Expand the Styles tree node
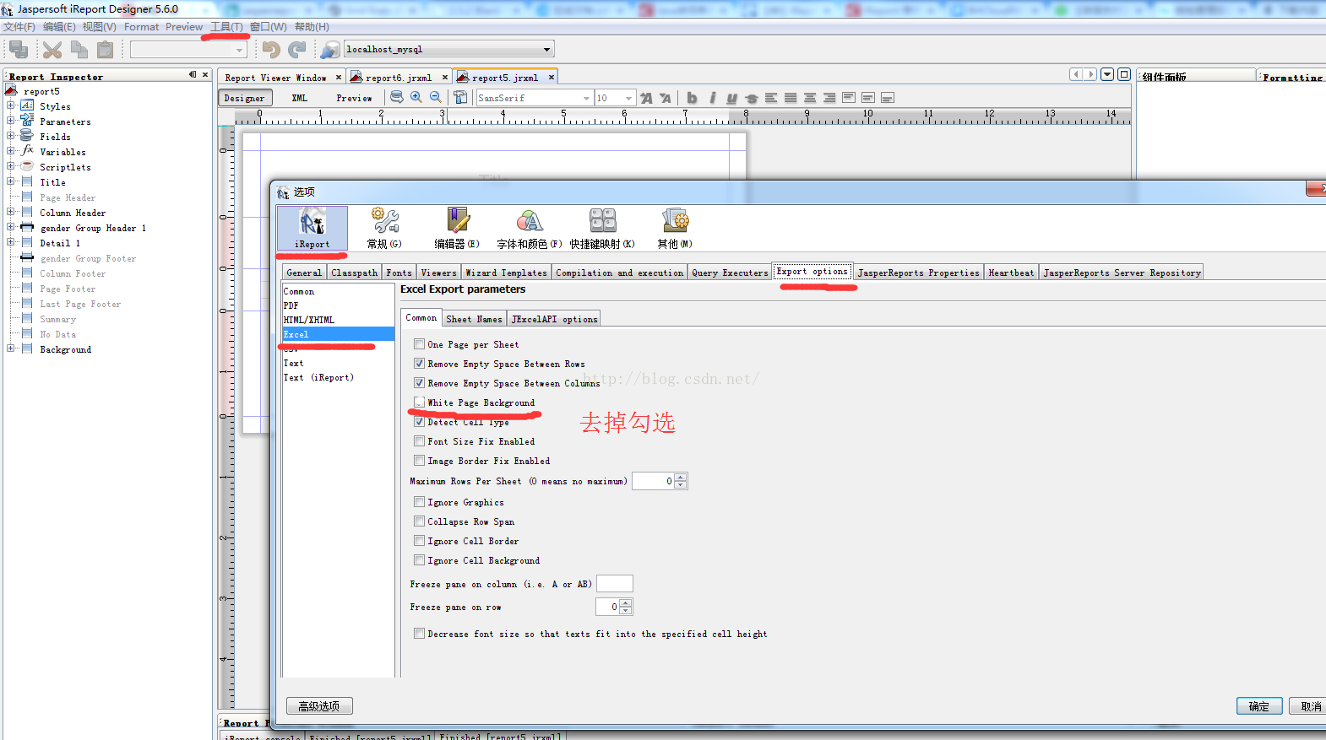 tap(10, 105)
